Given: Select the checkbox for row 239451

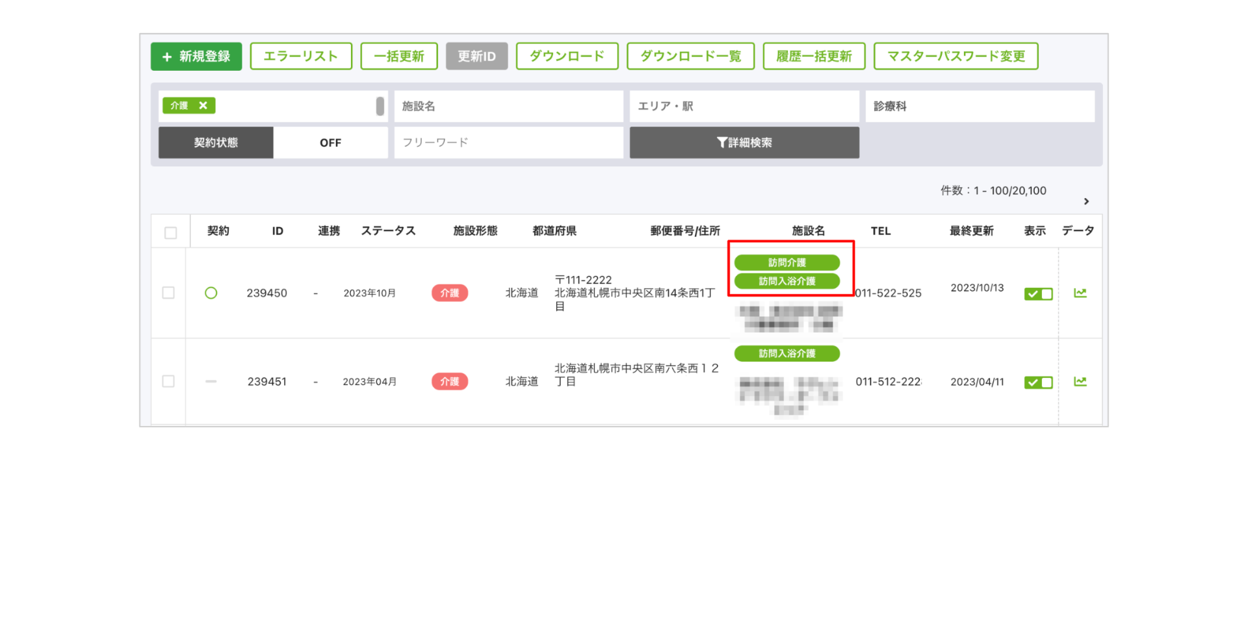Looking at the screenshot, I should click(x=168, y=381).
